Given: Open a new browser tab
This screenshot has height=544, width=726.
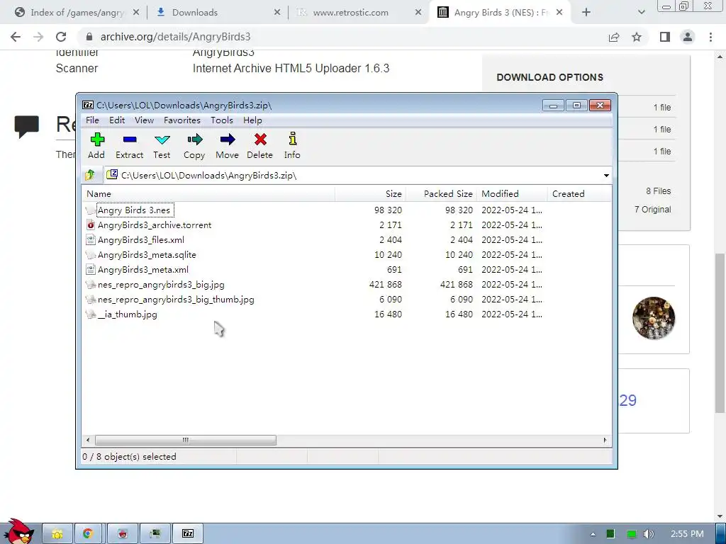Looking at the screenshot, I should click(586, 13).
